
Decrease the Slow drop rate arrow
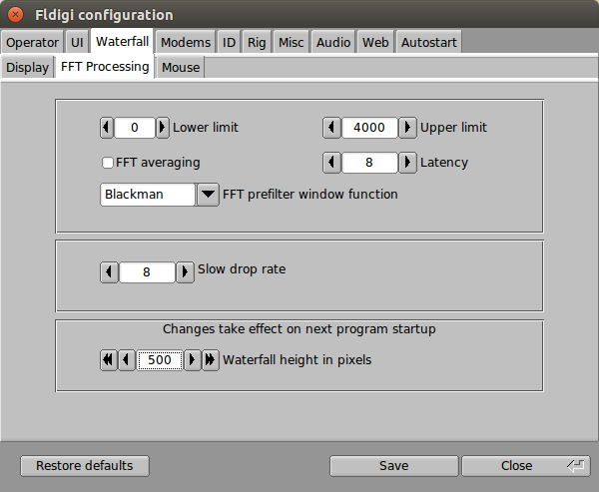[109, 272]
